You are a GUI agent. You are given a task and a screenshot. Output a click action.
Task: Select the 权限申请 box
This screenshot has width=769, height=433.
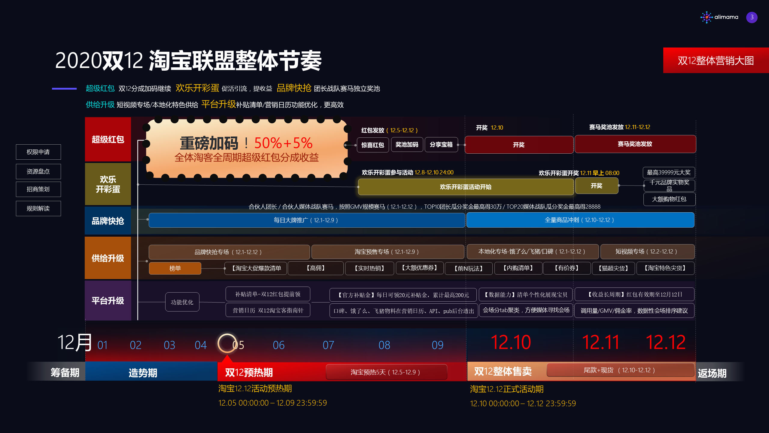click(x=38, y=152)
